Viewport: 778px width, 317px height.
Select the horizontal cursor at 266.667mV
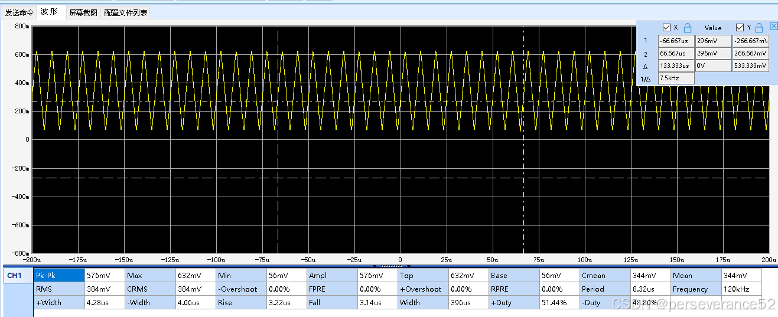pos(401,102)
